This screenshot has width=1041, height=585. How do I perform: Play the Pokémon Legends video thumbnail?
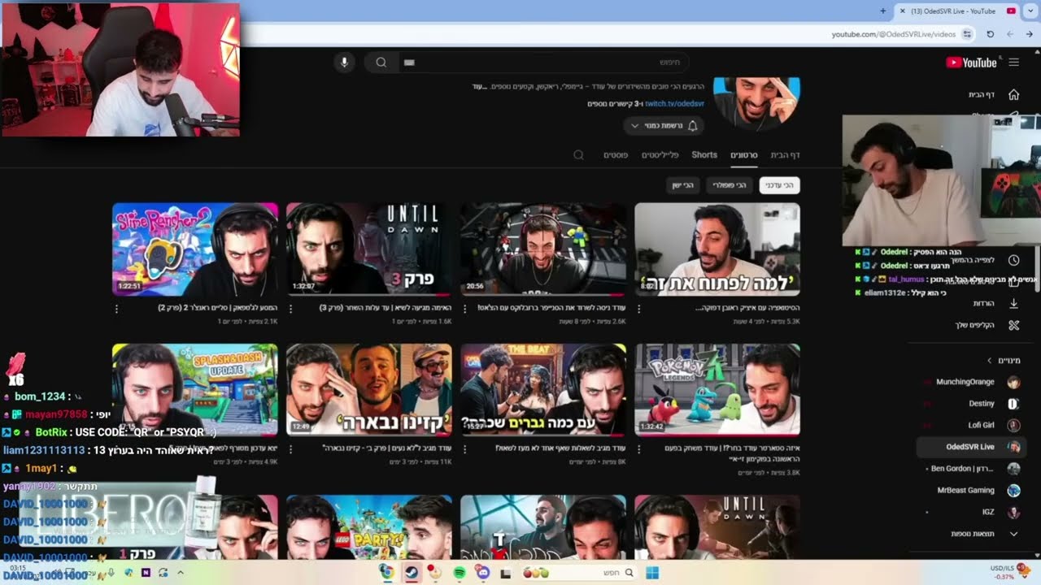[x=717, y=390]
